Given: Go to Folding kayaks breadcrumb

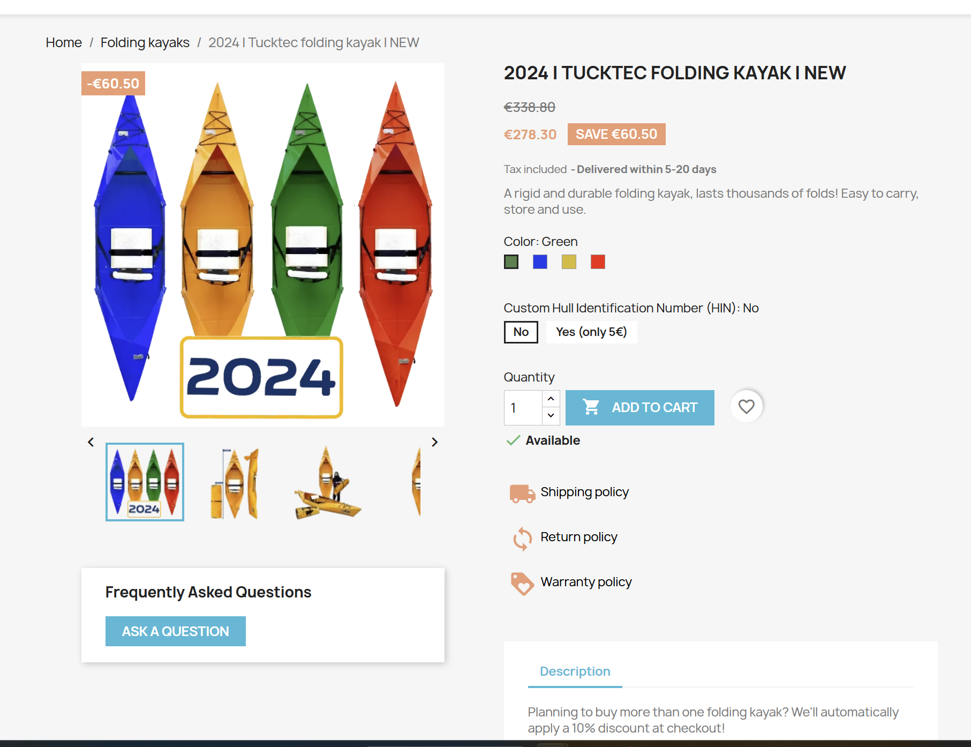Looking at the screenshot, I should (145, 42).
